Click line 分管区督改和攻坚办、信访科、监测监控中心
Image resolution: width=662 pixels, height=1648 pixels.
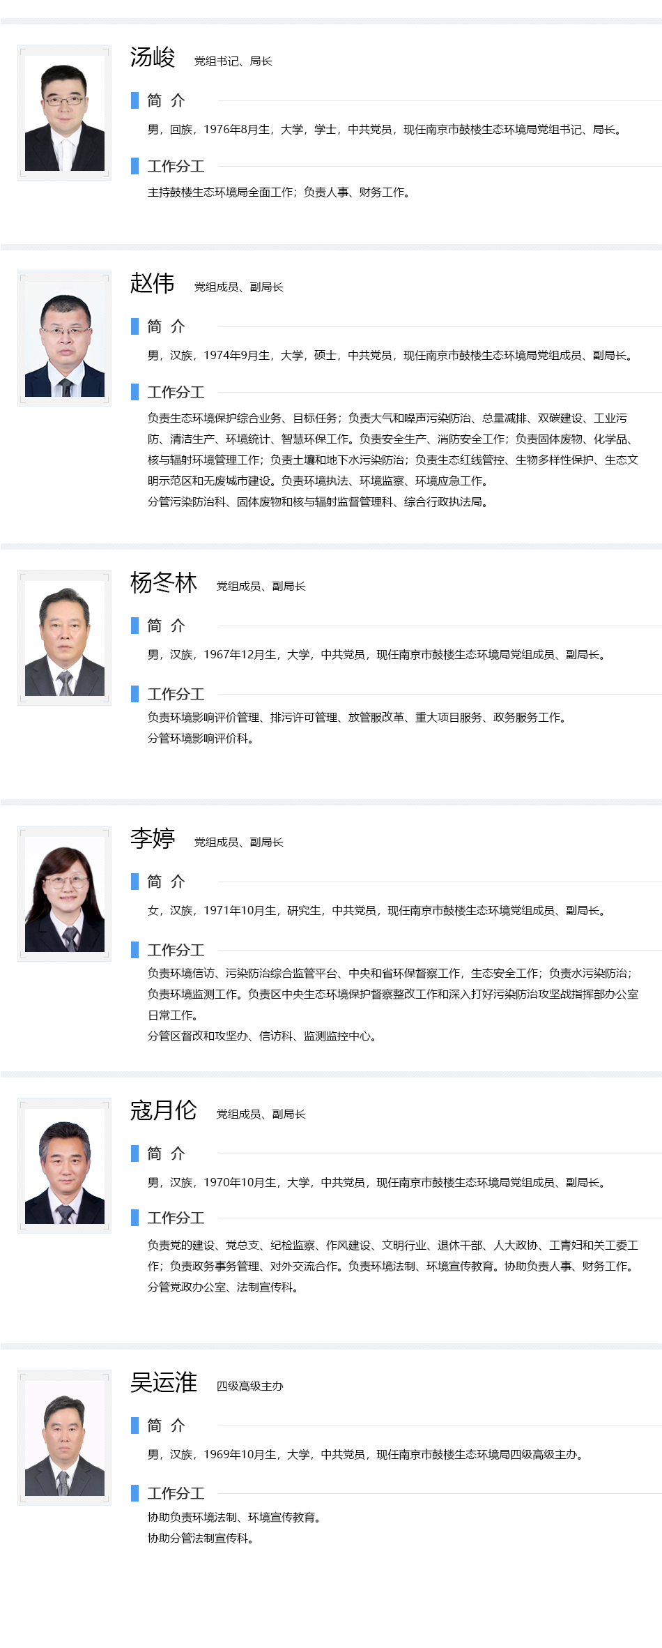262,1036
